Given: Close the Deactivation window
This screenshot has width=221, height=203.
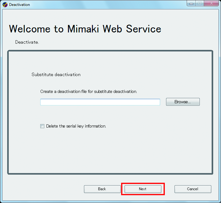Looking at the screenshot, I should 211,3.
